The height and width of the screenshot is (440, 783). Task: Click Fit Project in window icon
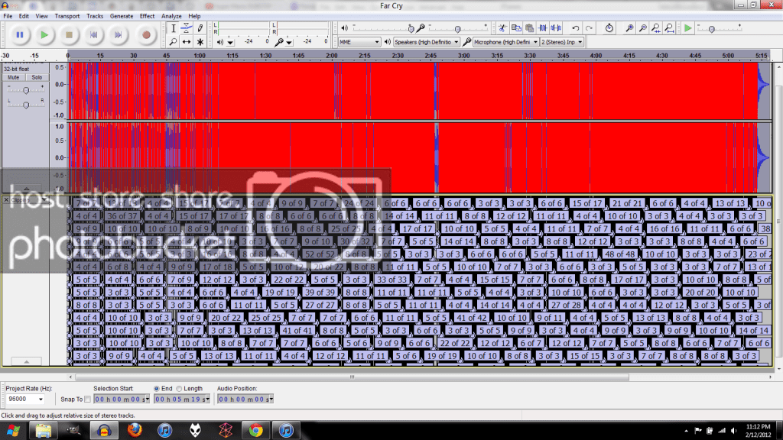coord(669,28)
